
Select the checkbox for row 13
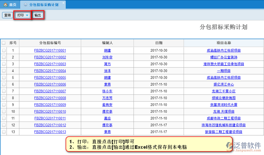pos(4,132)
